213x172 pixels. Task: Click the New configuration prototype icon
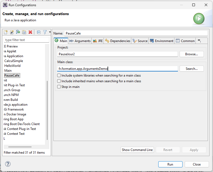[12, 32]
